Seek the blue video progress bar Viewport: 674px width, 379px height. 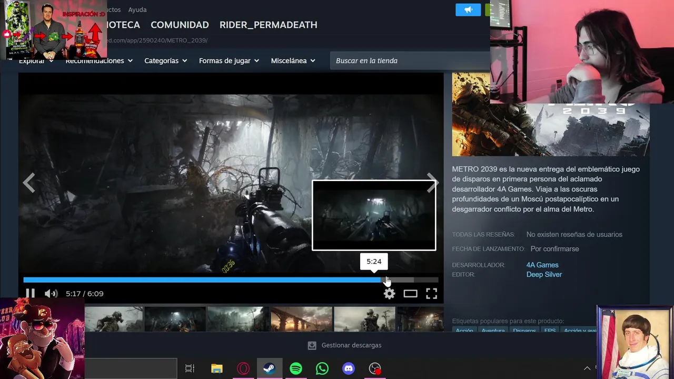(231, 280)
